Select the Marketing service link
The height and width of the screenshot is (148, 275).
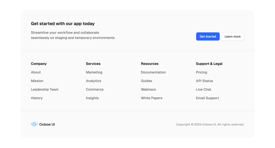[x=94, y=72]
